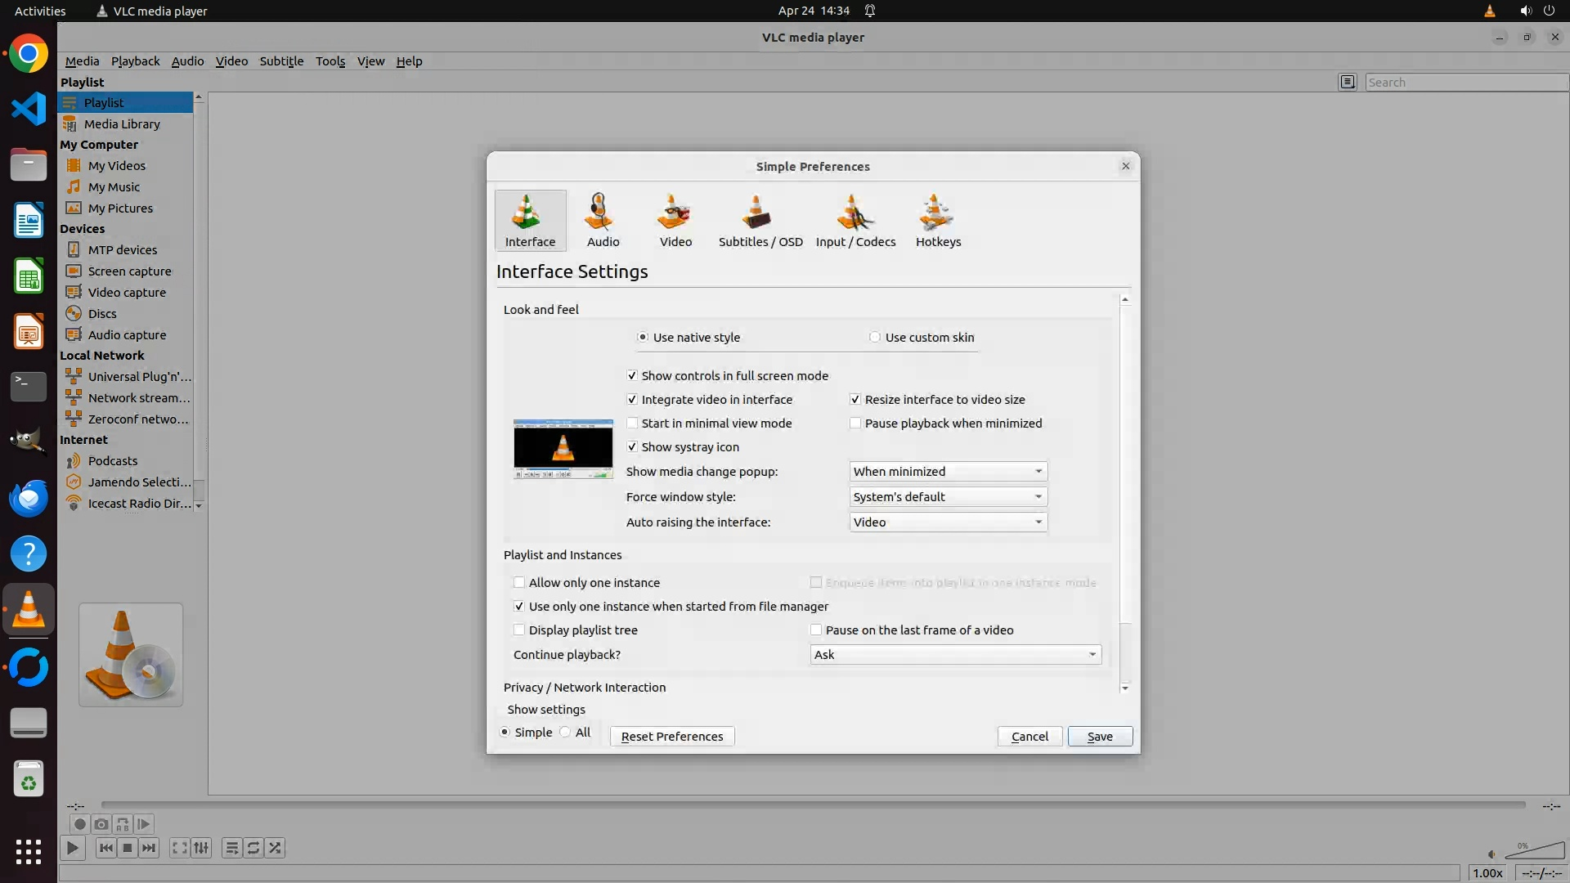Open the Force window style dropdown
The image size is (1570, 883).
[948, 497]
